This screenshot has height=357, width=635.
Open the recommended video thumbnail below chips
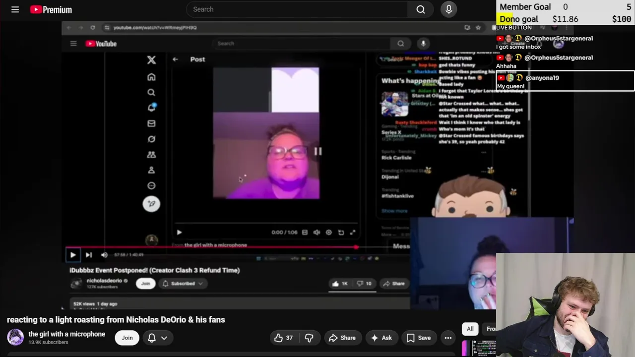coord(479,348)
